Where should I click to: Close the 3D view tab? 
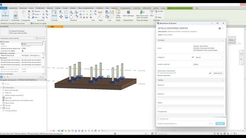point(62,26)
